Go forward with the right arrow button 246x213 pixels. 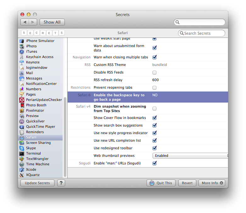pos(33,22)
